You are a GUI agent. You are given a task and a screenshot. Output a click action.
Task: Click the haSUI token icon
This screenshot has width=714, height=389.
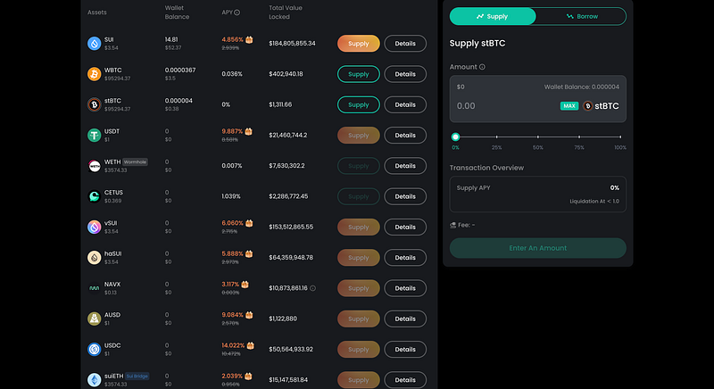click(95, 258)
